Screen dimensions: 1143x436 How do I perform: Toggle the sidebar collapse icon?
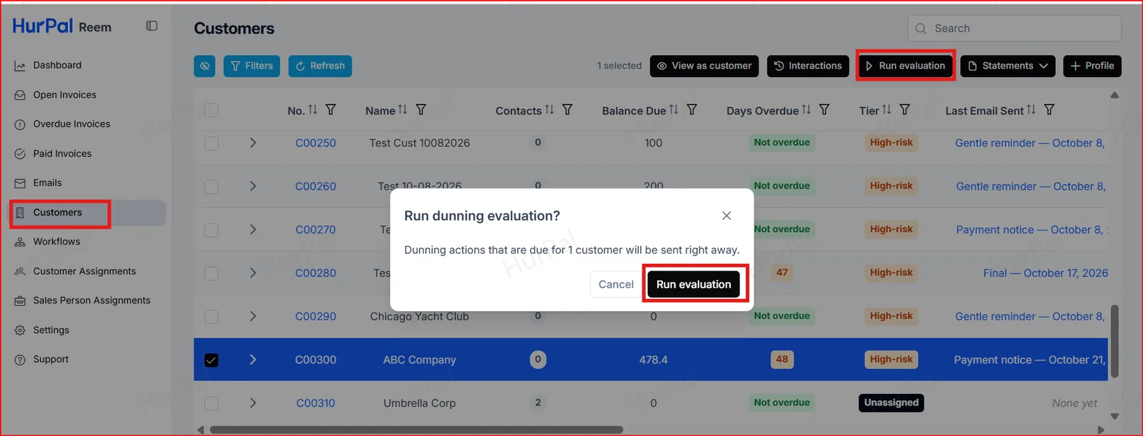click(151, 26)
